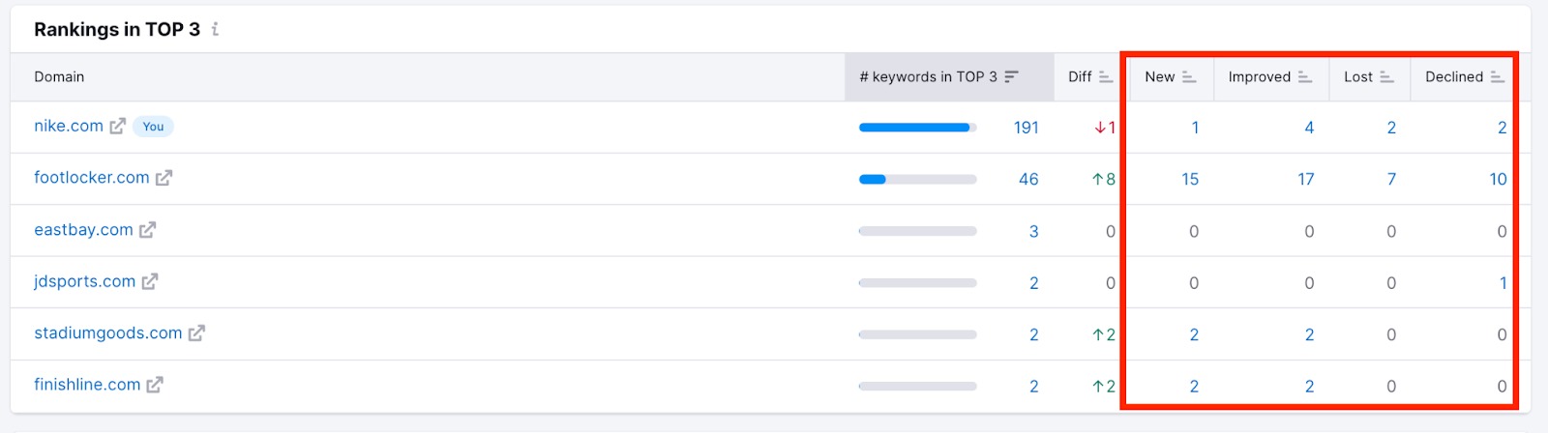Sort table by Lost column

coord(1386,77)
